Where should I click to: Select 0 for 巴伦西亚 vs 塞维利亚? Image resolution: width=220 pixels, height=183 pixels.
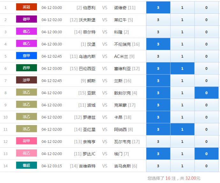(207, 68)
